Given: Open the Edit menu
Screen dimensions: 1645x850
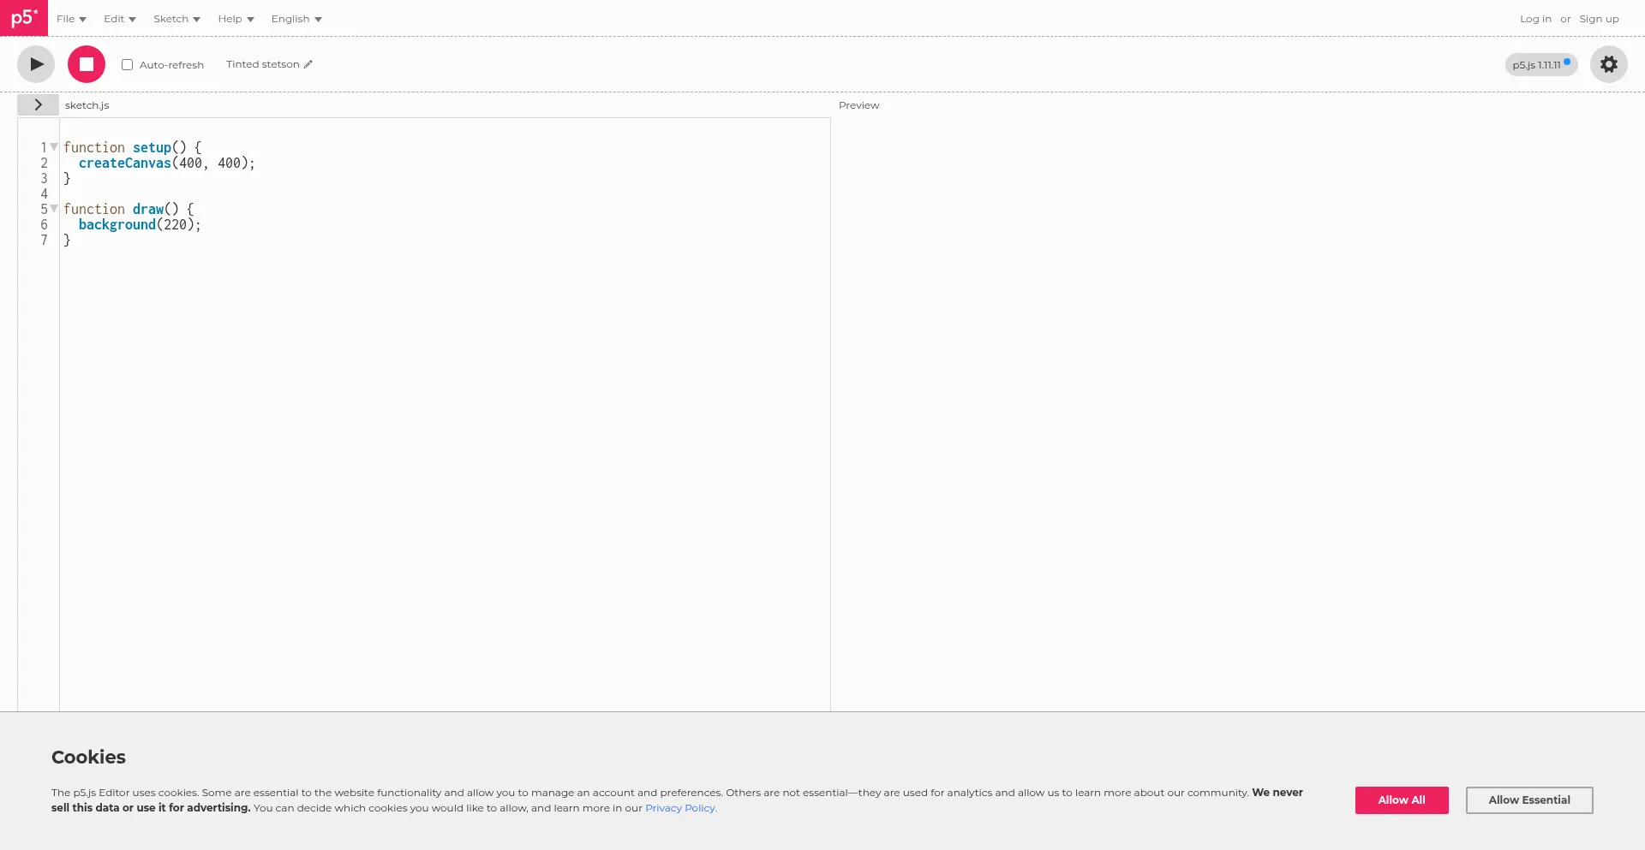Looking at the screenshot, I should click(x=119, y=19).
